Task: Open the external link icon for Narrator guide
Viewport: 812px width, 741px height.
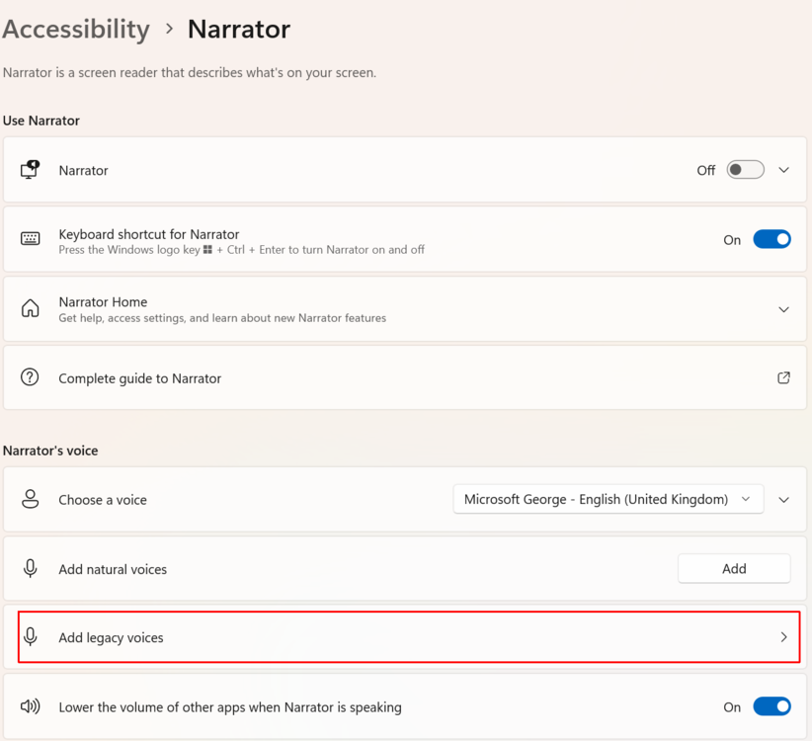Action: [783, 377]
